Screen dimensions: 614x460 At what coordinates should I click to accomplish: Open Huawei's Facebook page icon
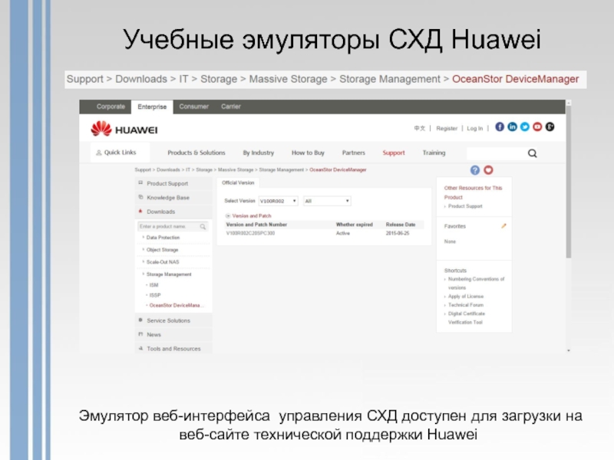coord(500,127)
